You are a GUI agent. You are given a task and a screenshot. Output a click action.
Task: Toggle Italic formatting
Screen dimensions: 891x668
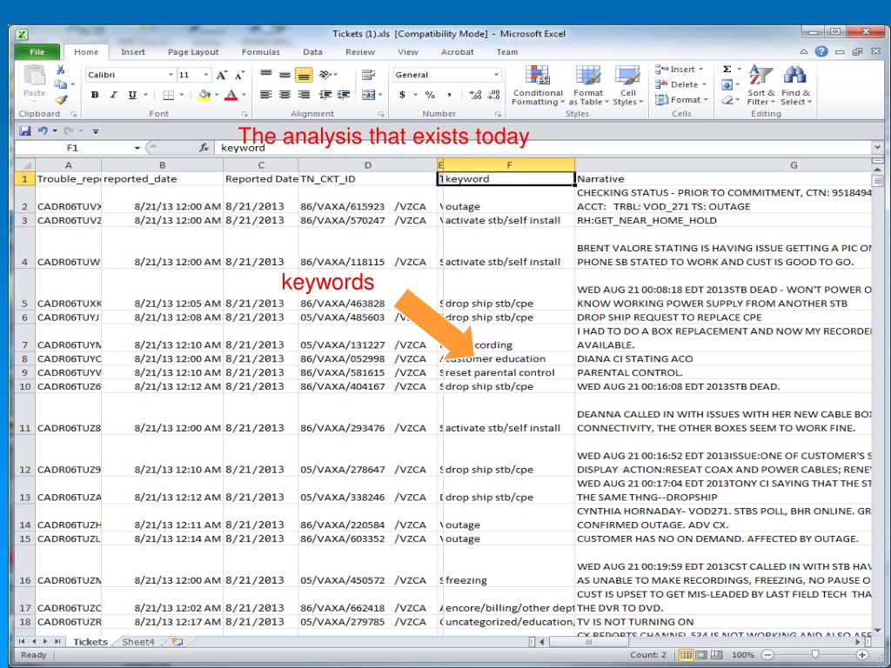(x=114, y=95)
